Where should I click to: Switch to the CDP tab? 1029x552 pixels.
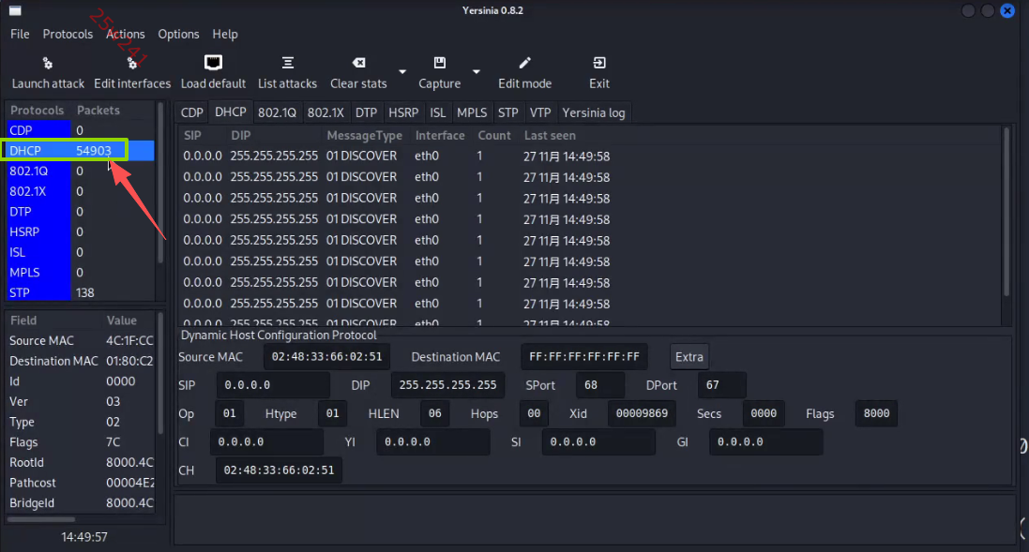click(x=191, y=112)
